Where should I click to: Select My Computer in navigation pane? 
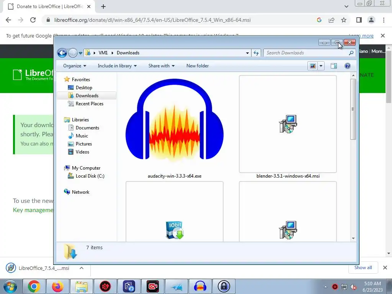(x=82, y=168)
